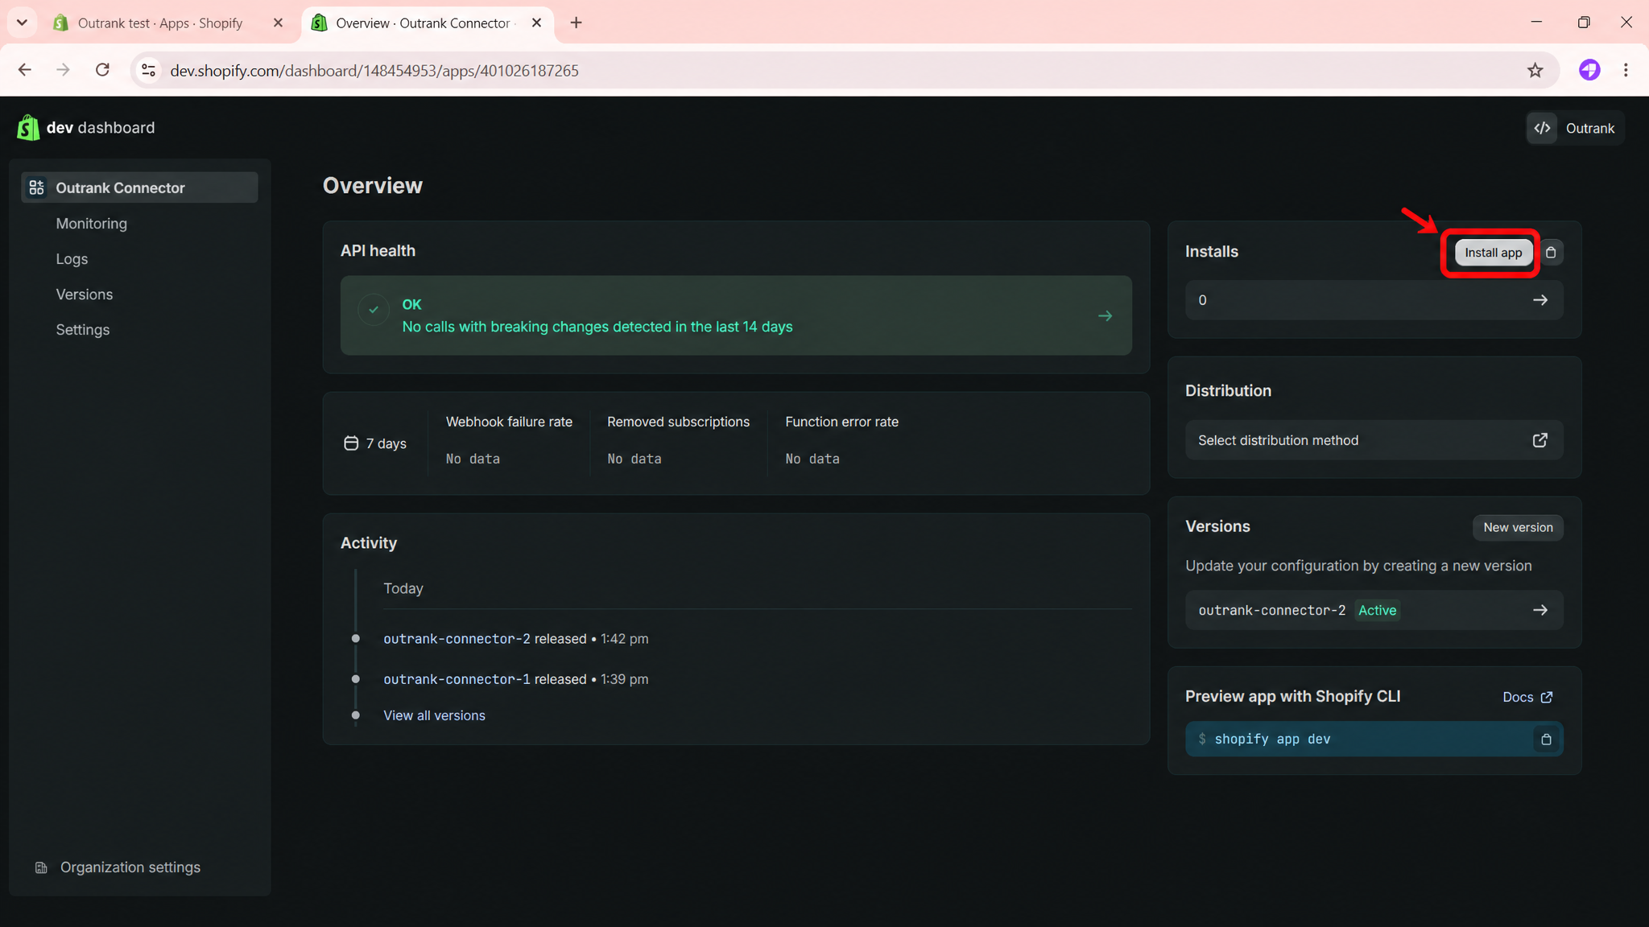Select Outrank Connector in the sidebar
The image size is (1649, 927).
140,187
